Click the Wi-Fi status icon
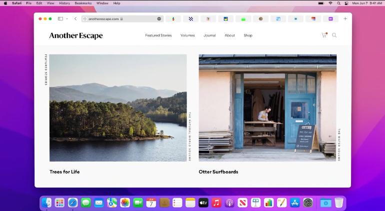The height and width of the screenshot is (211, 385). click(330, 3)
